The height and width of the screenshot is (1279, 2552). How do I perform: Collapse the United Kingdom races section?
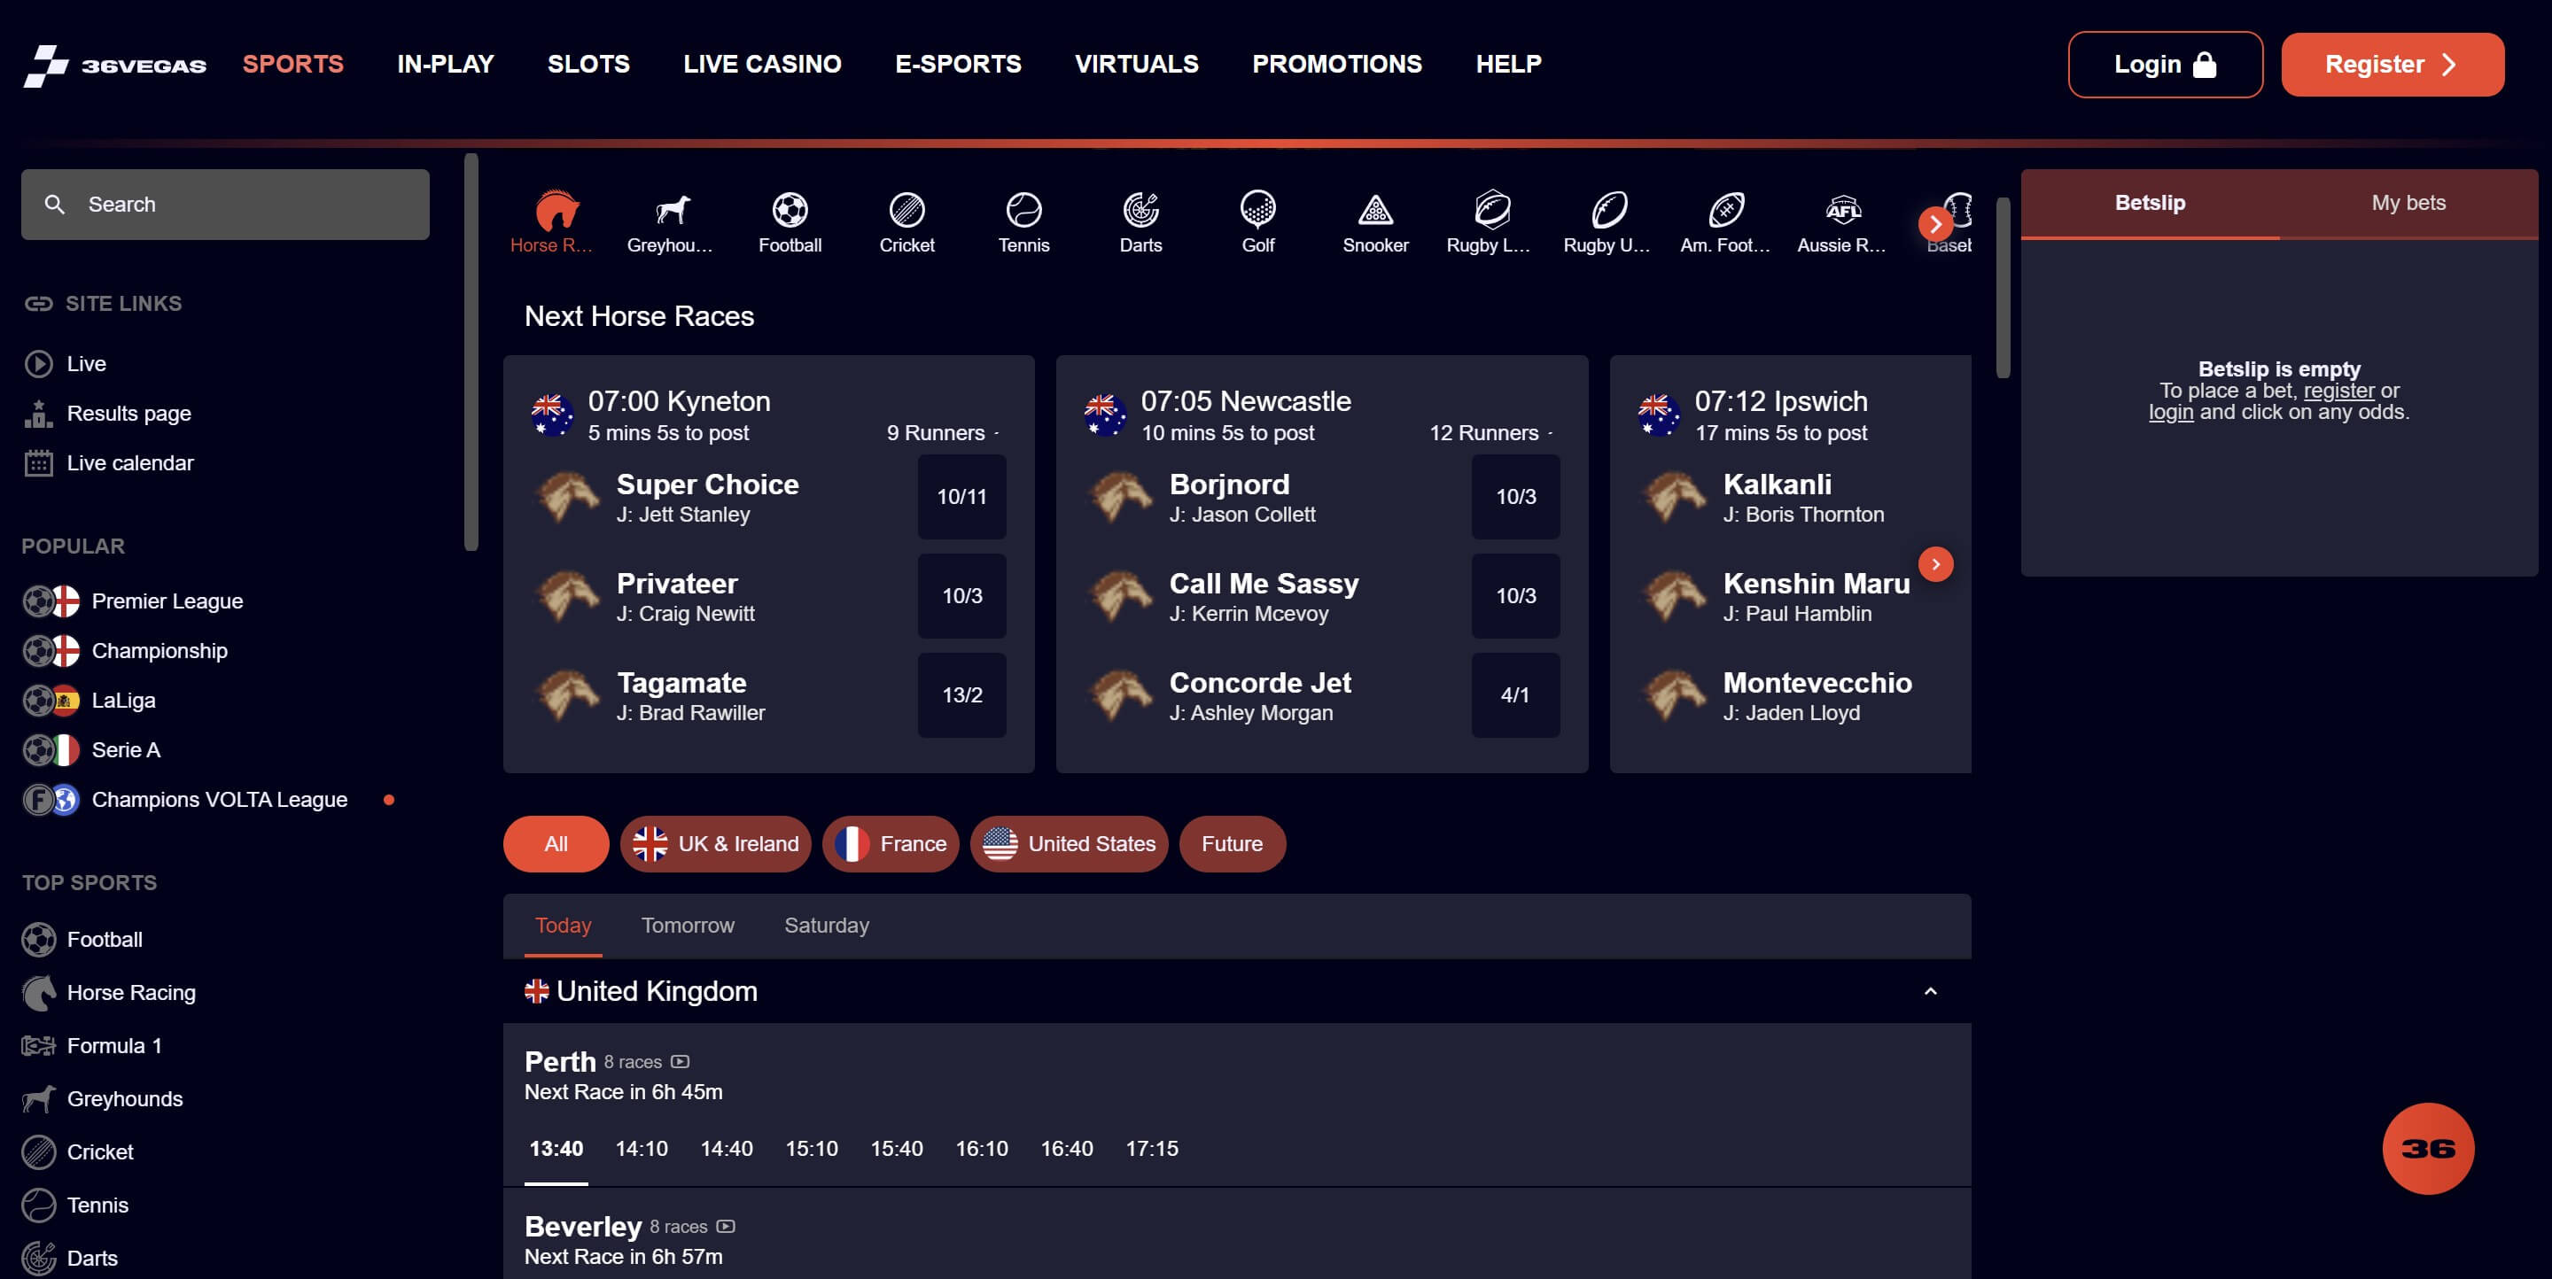click(x=1929, y=991)
